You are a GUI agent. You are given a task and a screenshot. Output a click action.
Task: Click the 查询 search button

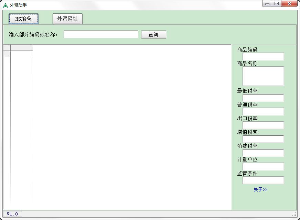153,35
